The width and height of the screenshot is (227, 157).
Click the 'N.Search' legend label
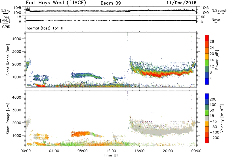(219, 10)
